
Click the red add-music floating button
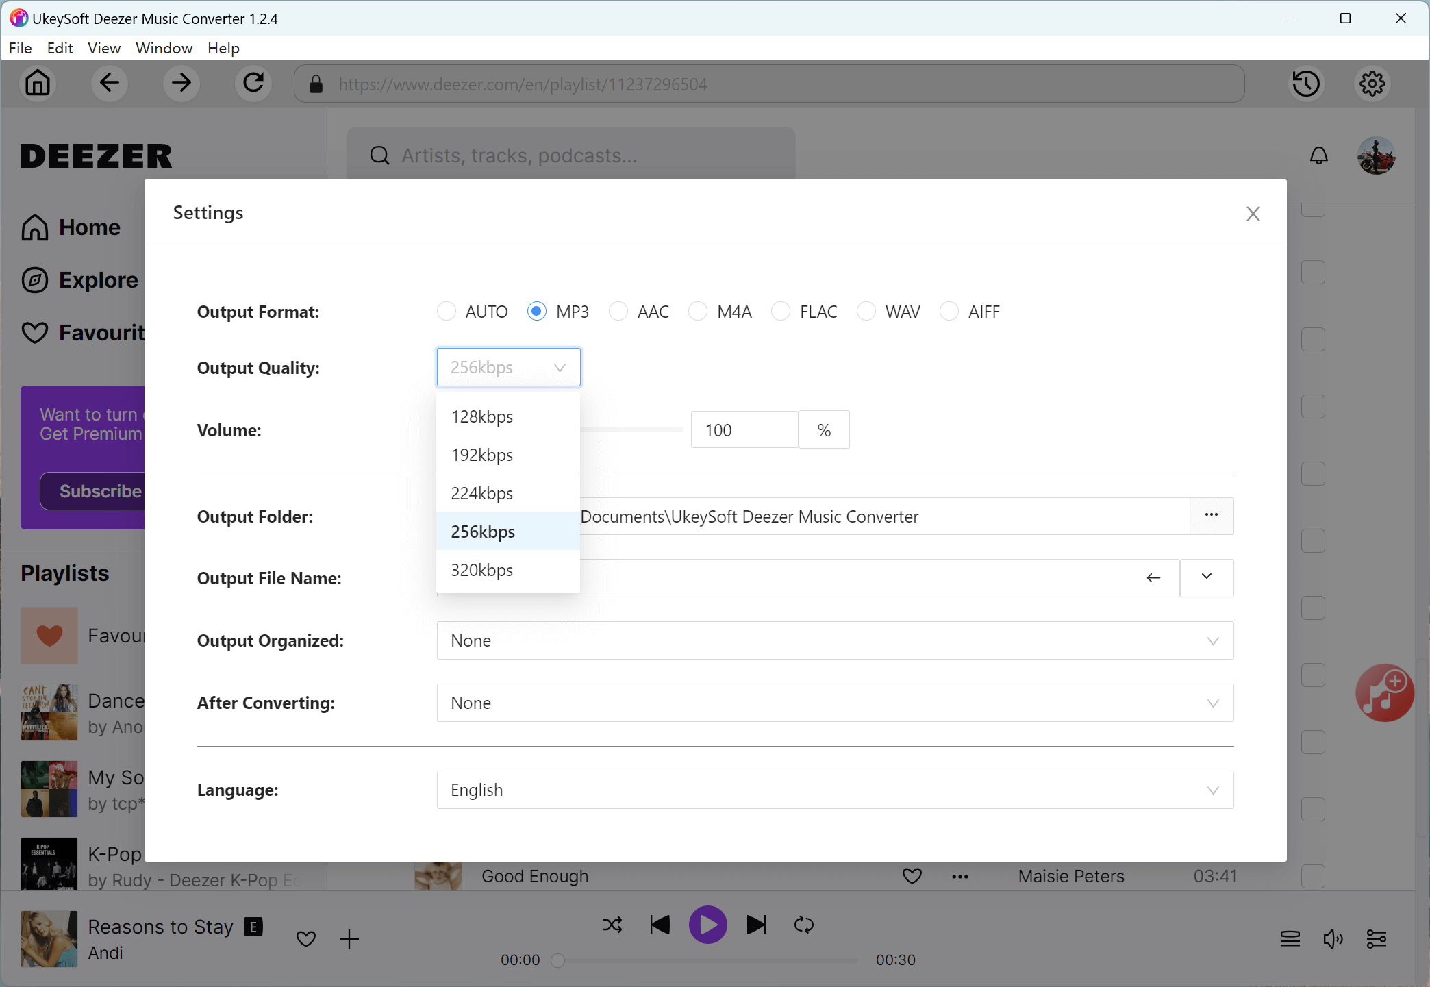click(1384, 692)
